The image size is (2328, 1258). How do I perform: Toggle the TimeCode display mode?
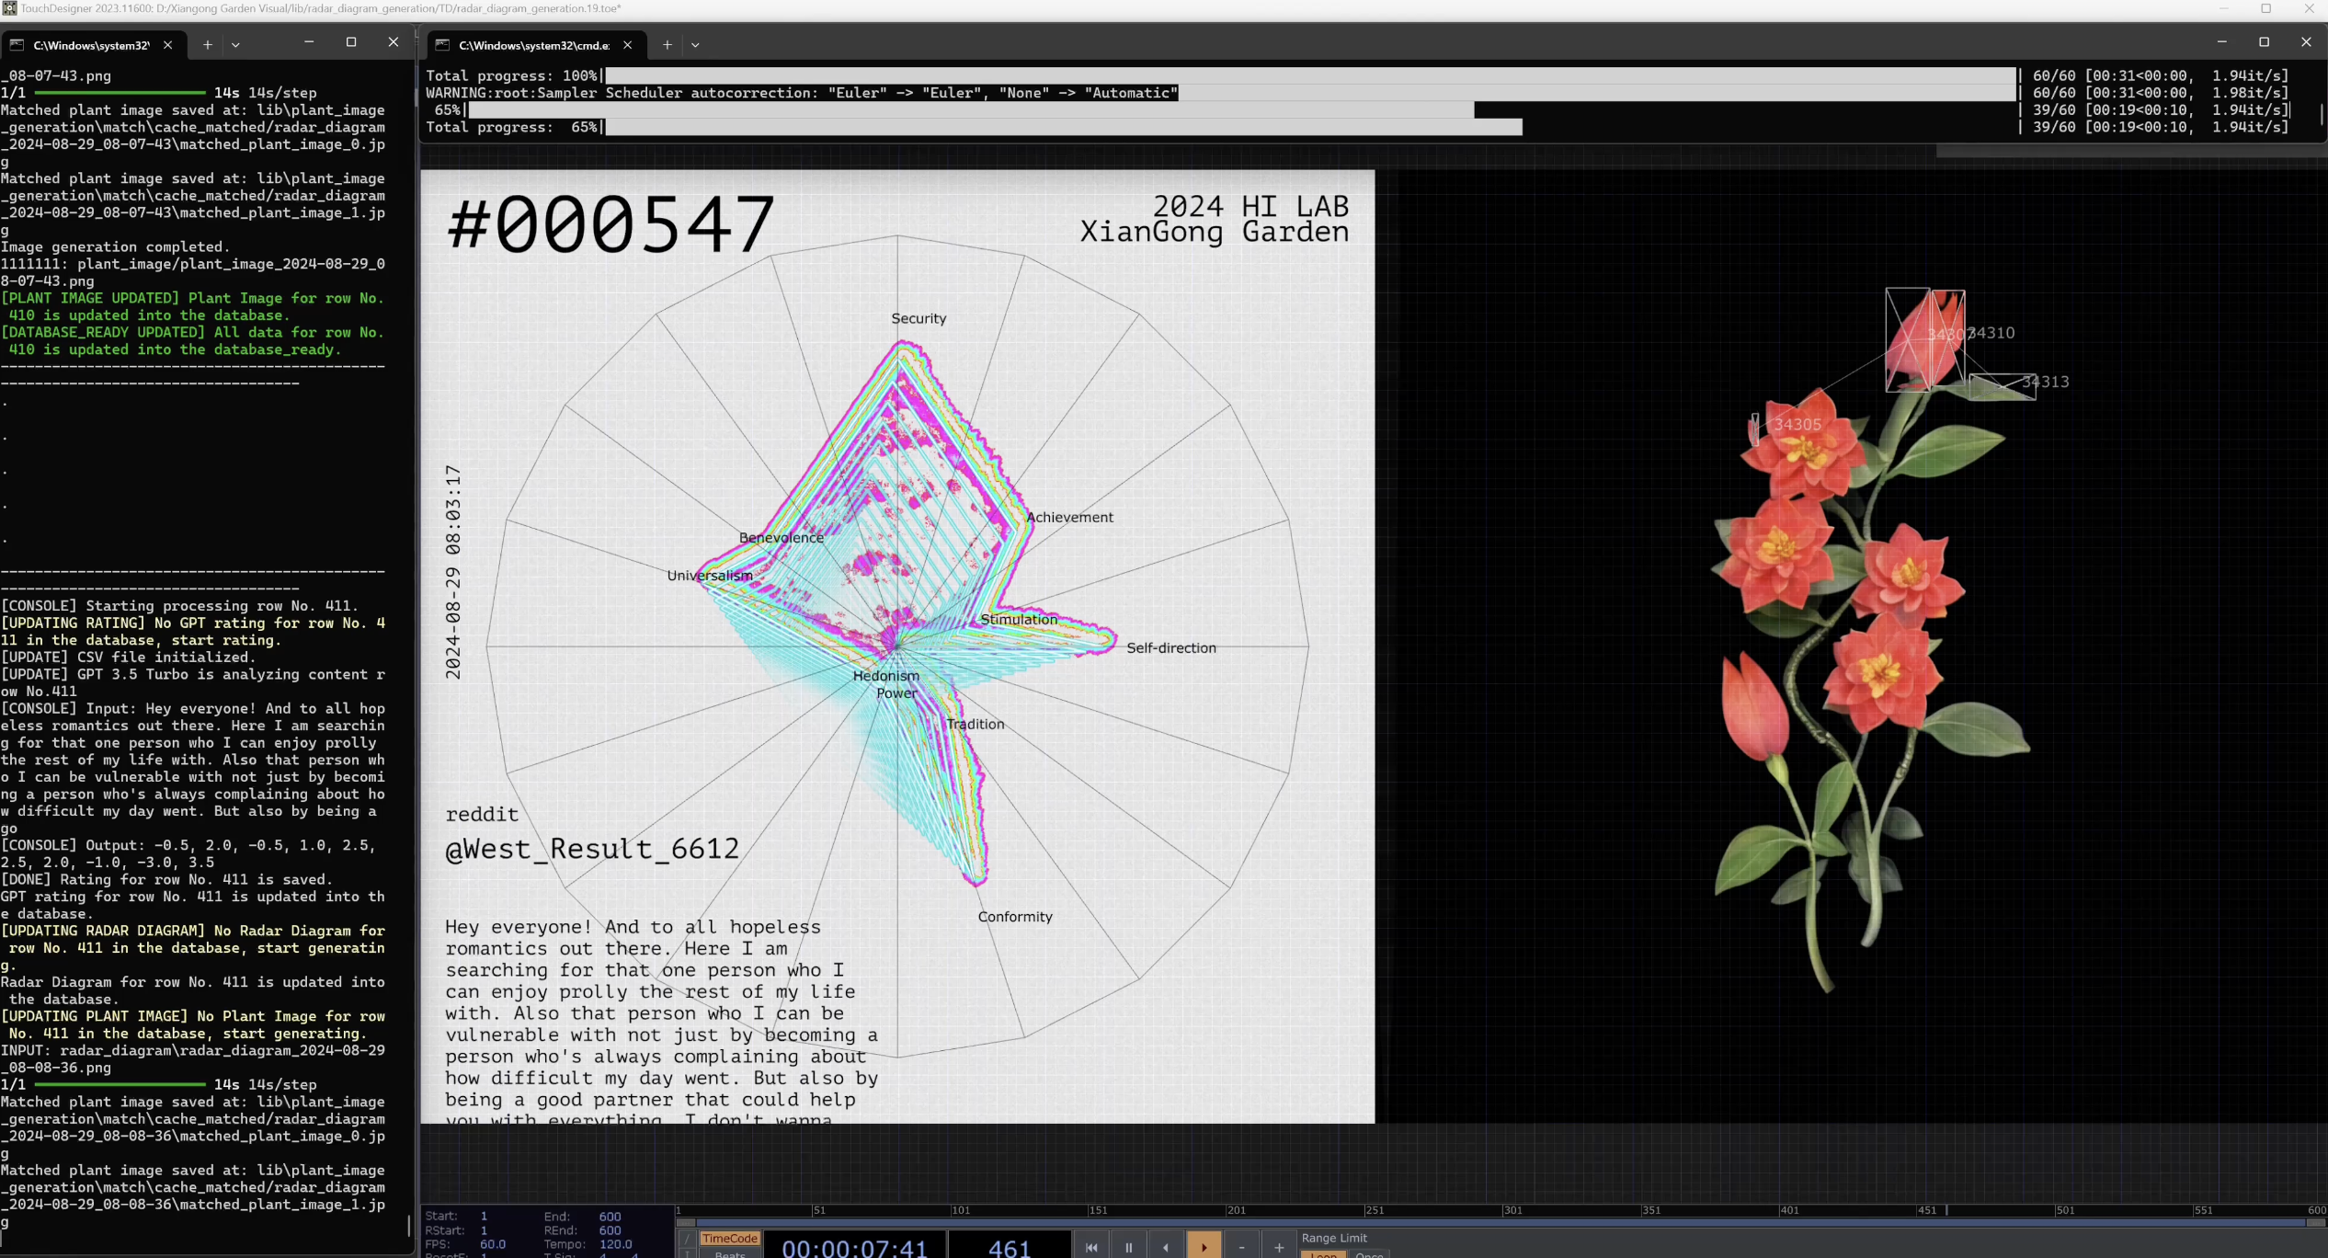729,1238
